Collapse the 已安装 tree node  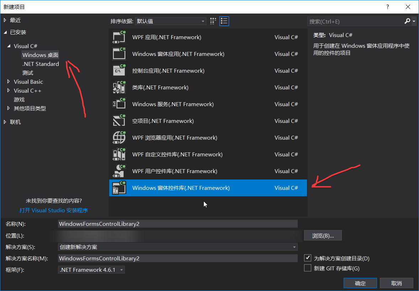click(x=5, y=32)
